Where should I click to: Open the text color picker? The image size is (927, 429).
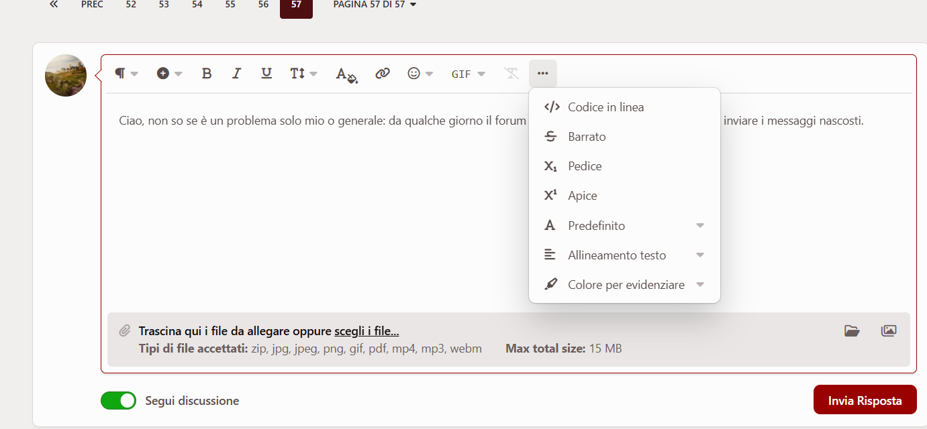click(x=346, y=74)
